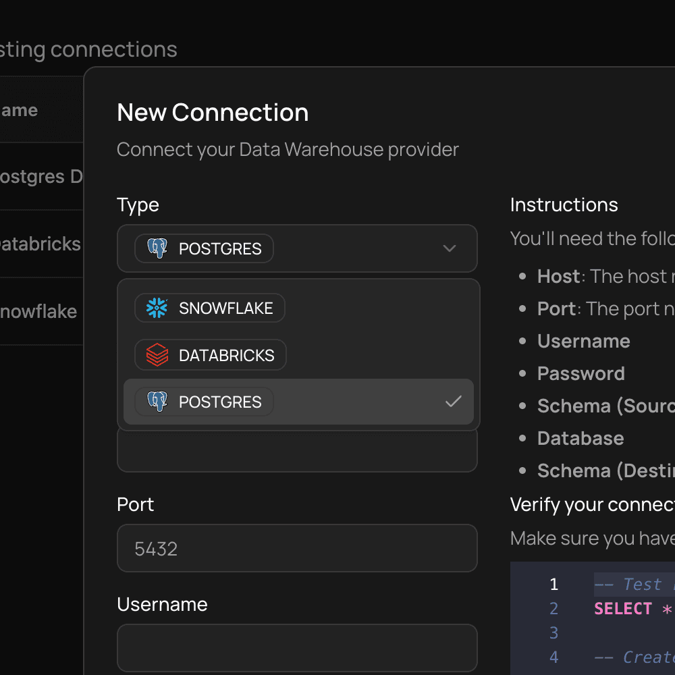Click line number 2 in the SQL snippet
Image resolution: width=675 pixels, height=675 pixels.
553,608
